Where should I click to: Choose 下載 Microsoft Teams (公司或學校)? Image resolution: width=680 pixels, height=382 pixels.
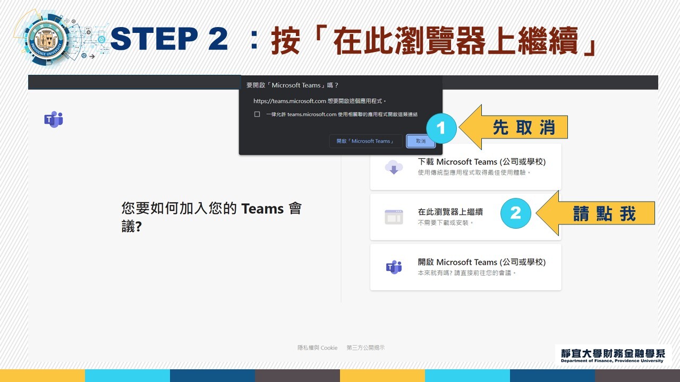click(x=465, y=167)
